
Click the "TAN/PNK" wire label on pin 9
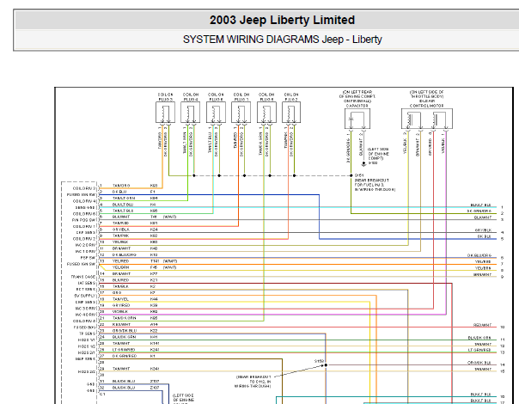pos(120,236)
